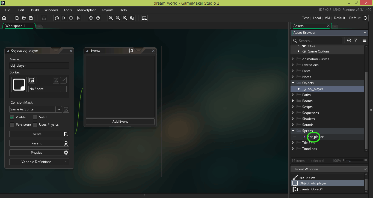The width and height of the screenshot is (373, 198).
Task: Open sprite chooser ellipsis next to No Sprite
Action: [63, 89]
